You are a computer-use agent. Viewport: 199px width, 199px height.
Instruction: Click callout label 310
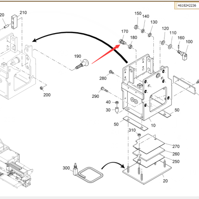coord(132,130)
